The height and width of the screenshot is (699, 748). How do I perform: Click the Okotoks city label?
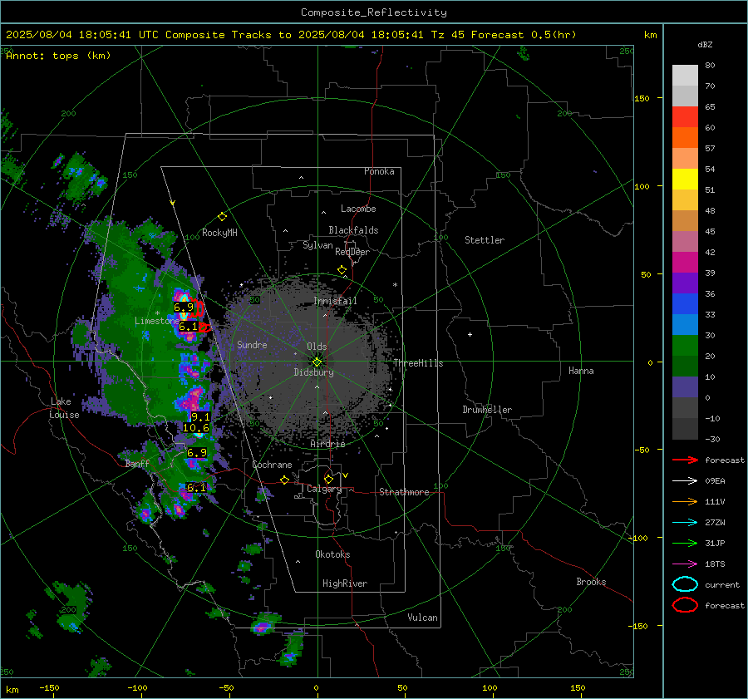click(332, 554)
